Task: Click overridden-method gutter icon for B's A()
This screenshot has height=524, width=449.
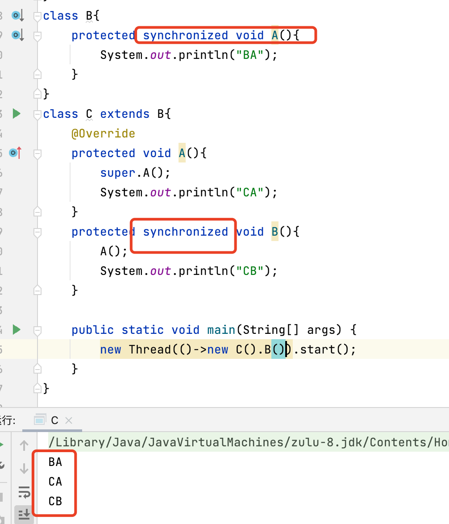Action: click(x=17, y=35)
